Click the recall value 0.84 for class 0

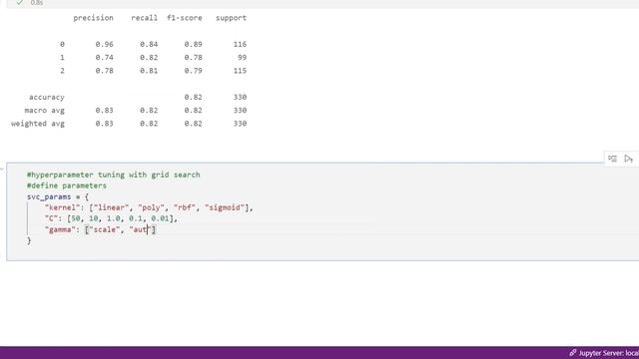click(x=149, y=44)
